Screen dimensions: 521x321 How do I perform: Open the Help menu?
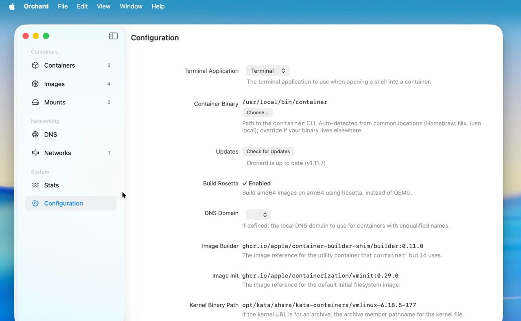tap(158, 7)
